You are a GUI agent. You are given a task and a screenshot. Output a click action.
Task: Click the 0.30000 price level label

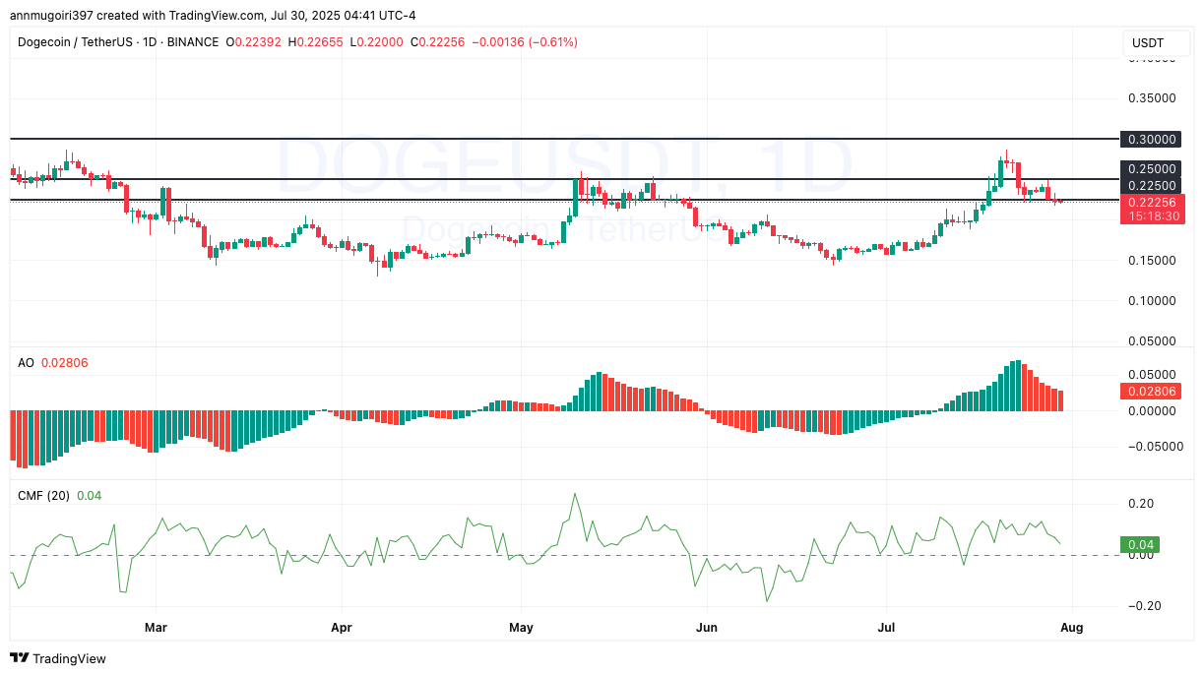pyautogui.click(x=1150, y=140)
